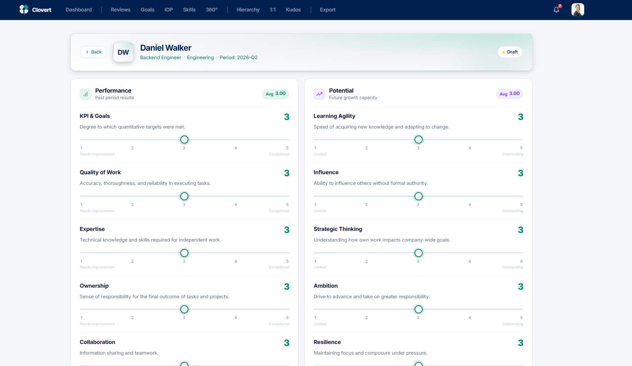
Task: Click the Period: 2026-Q2 text
Action: click(x=239, y=58)
